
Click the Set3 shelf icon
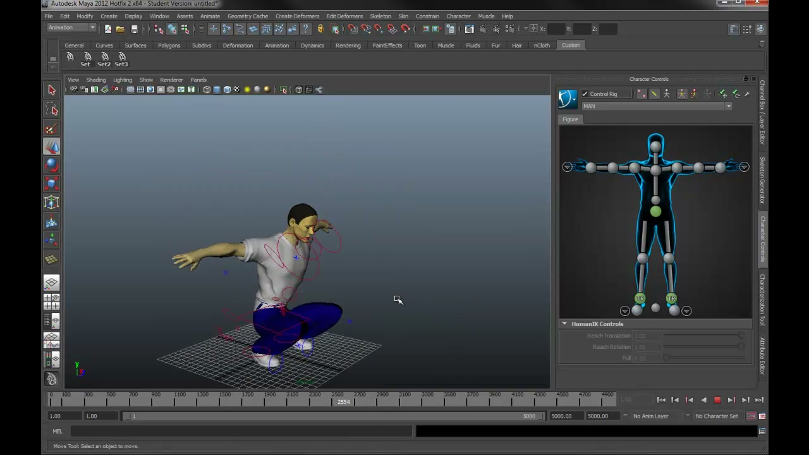pyautogui.click(x=121, y=59)
